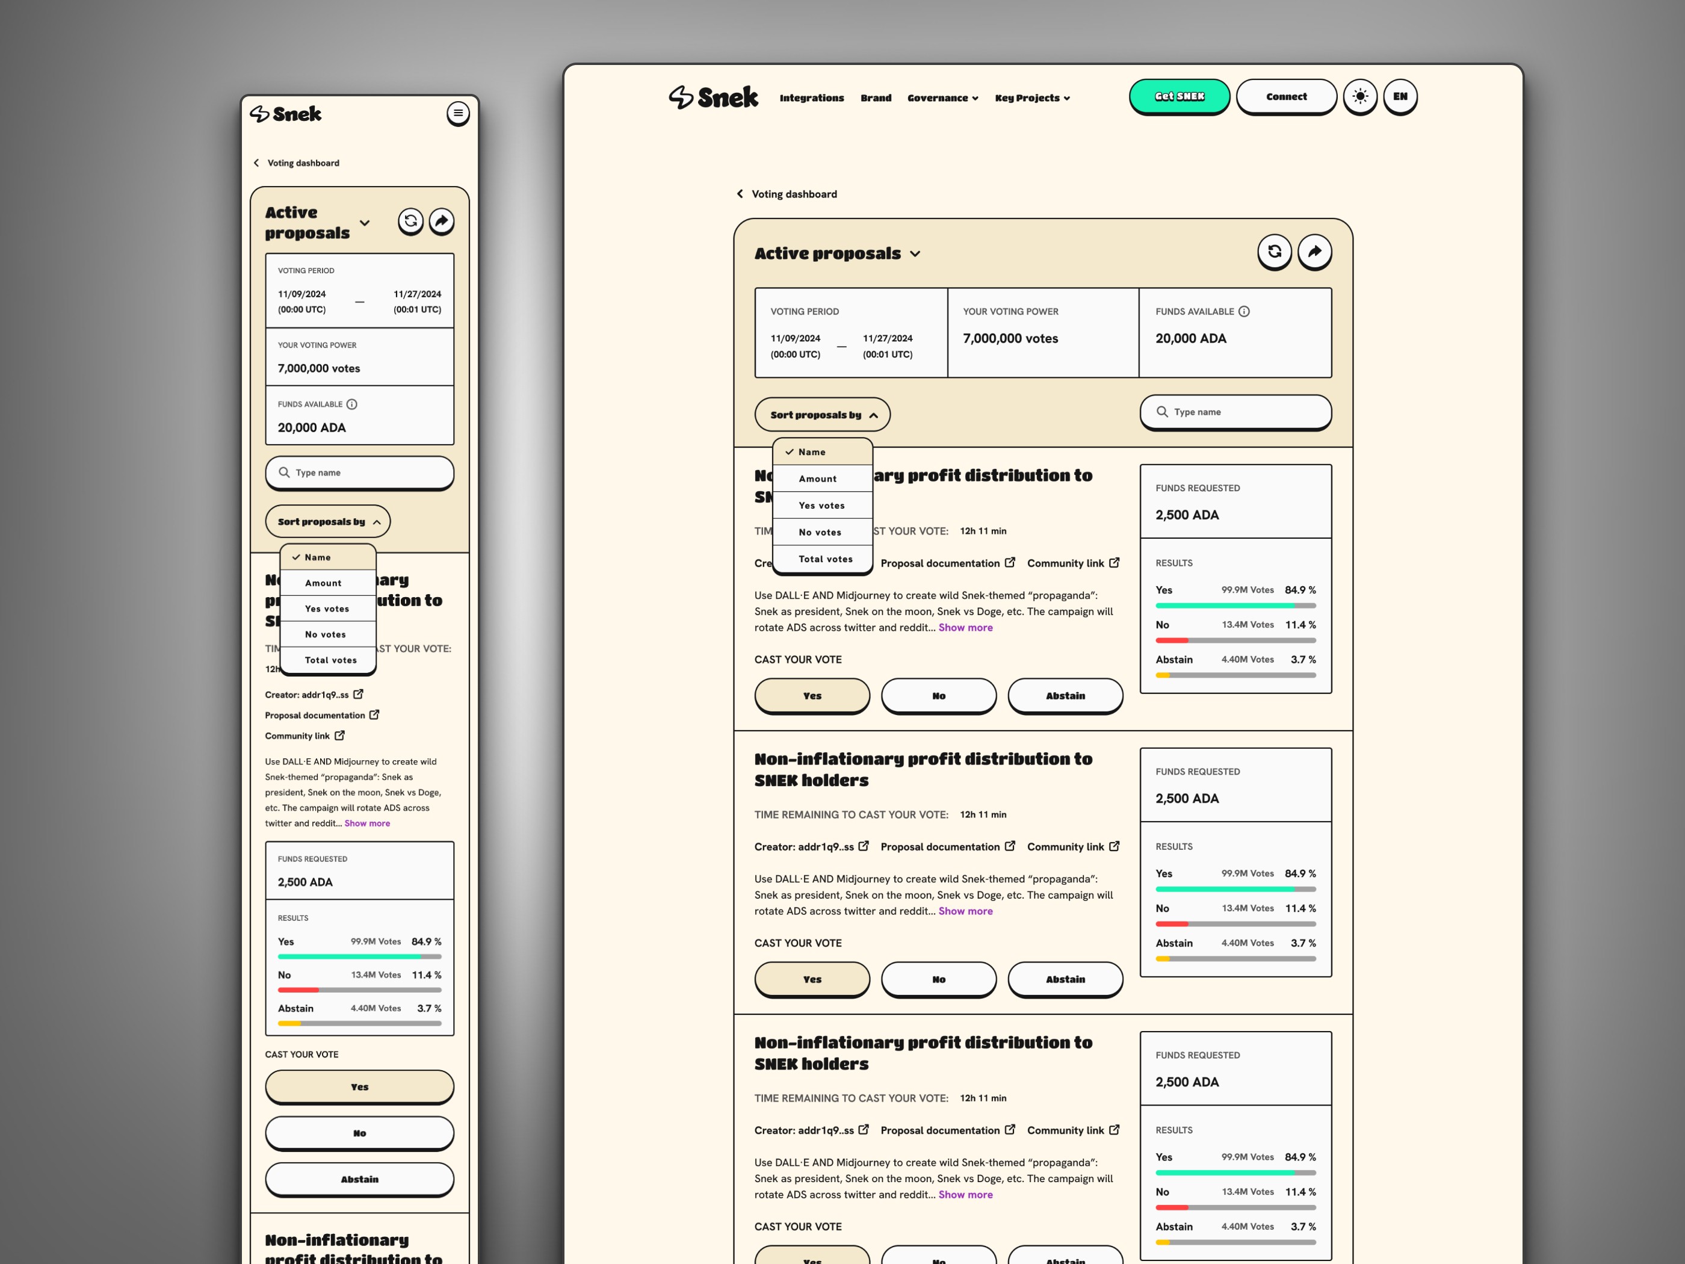Click the Snek logo in desktop header
This screenshot has width=1685, height=1264.
tap(713, 98)
